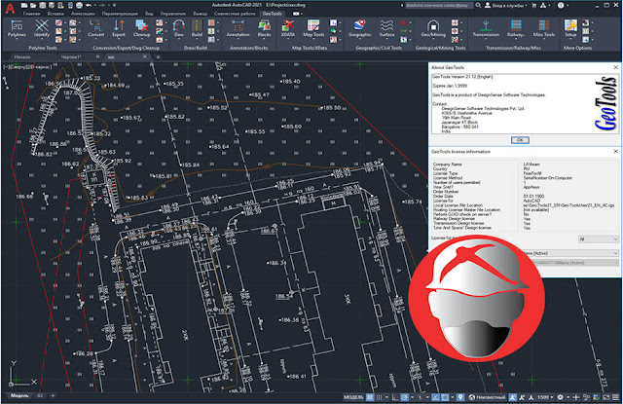Open the Geo/Mining tool
The width and height of the screenshot is (623, 404).
point(433,29)
